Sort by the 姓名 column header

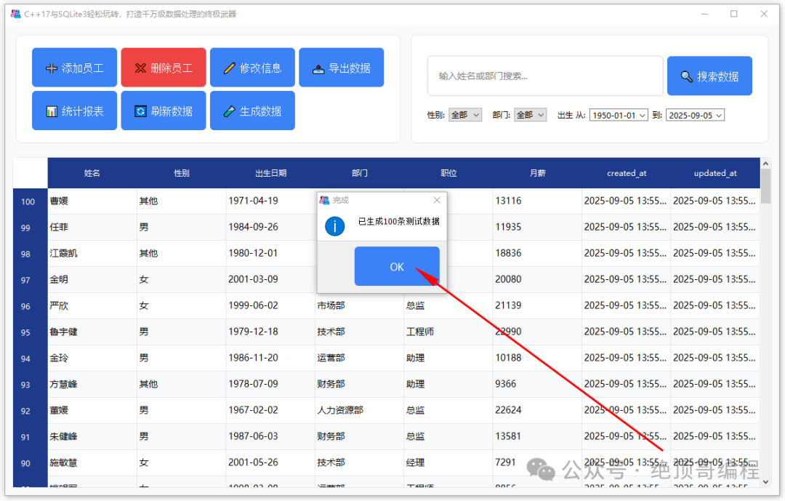coord(92,173)
